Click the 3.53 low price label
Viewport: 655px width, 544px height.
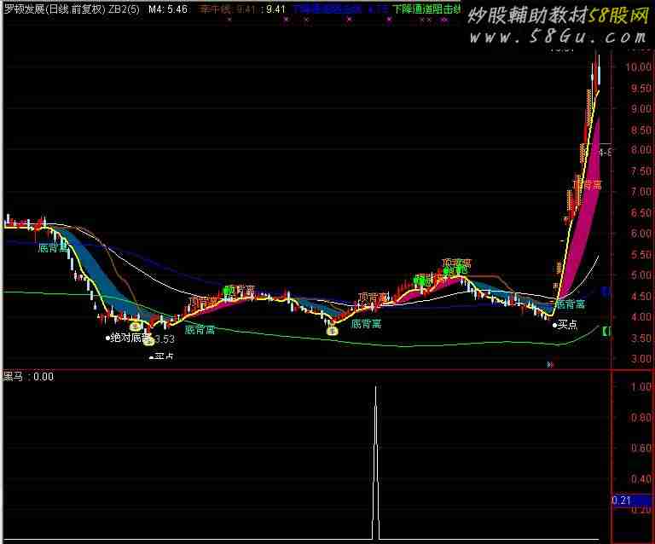tap(165, 339)
